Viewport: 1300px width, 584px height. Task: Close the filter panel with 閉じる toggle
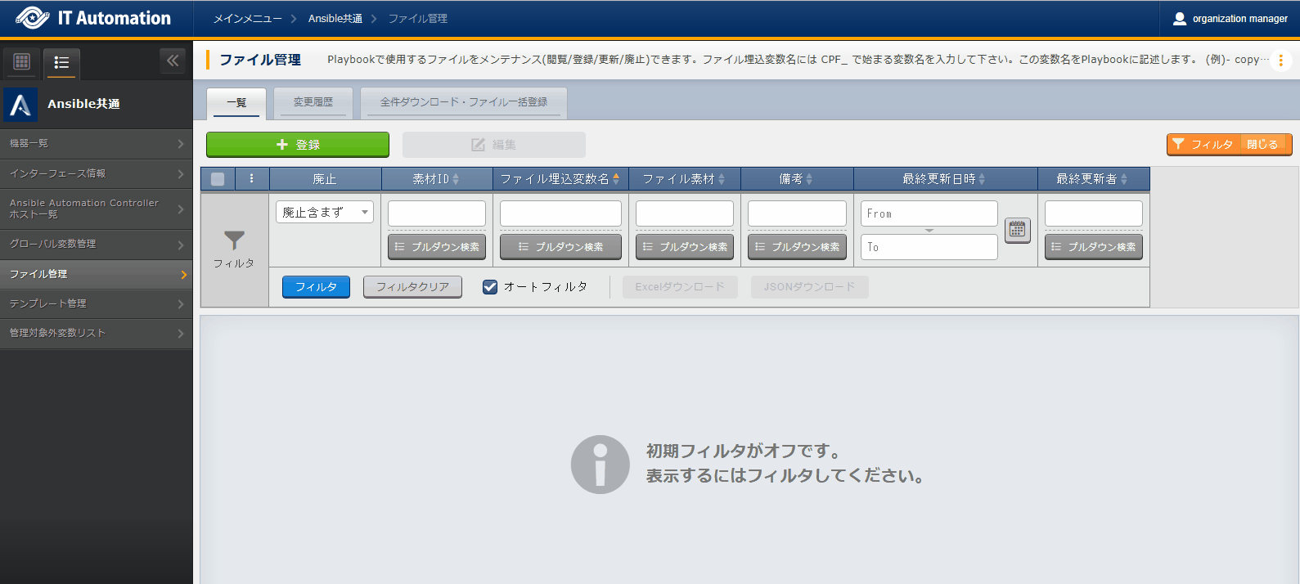(x=1262, y=145)
